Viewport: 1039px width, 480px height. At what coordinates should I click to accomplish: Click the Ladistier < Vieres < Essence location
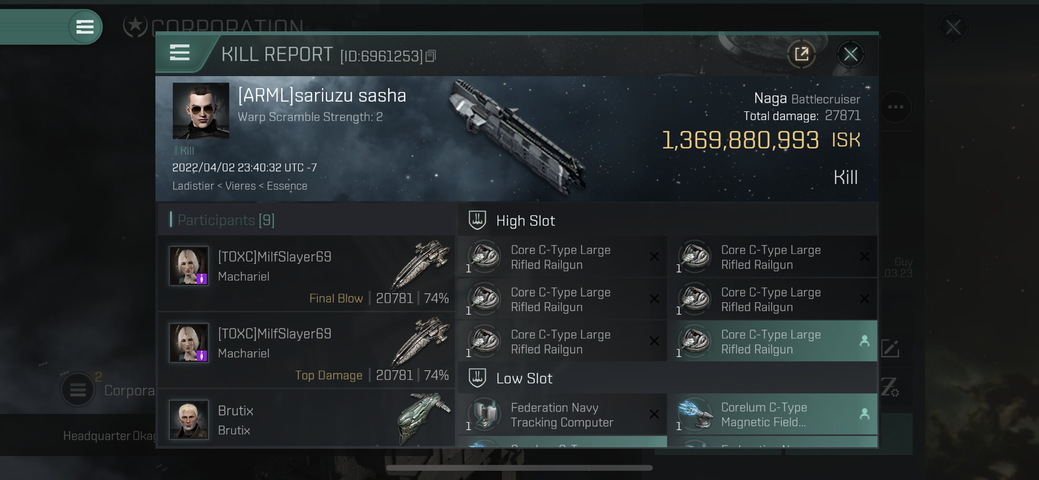[x=240, y=186]
